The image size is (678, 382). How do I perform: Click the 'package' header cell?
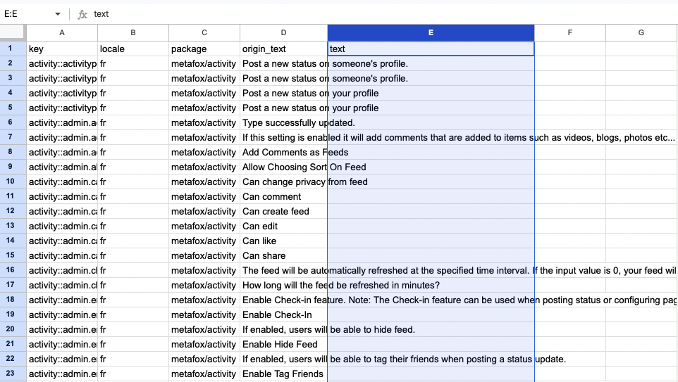point(204,49)
